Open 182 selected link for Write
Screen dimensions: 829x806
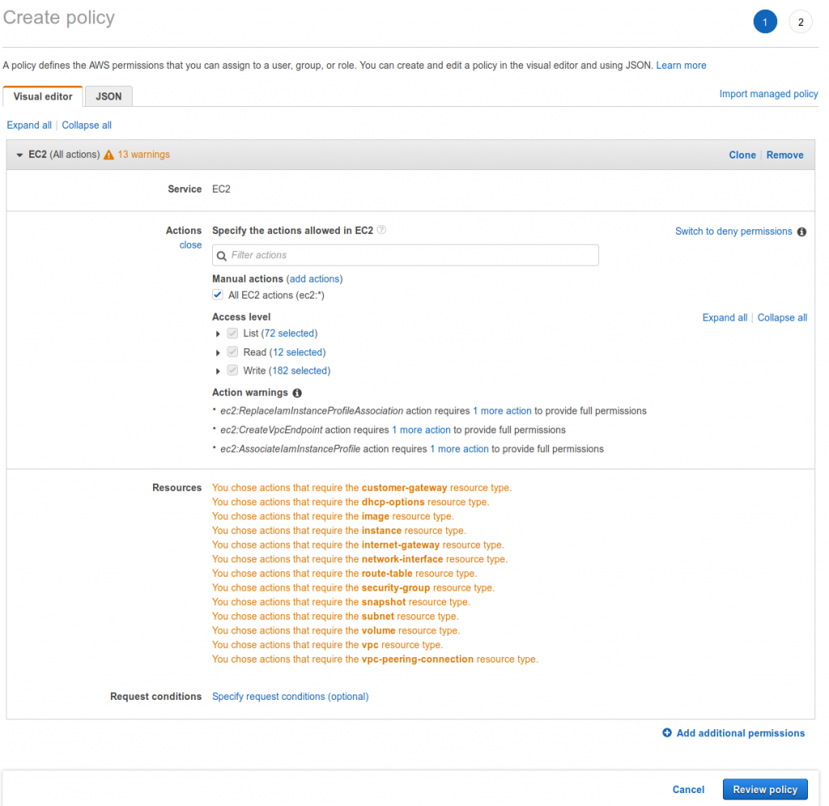tap(300, 371)
